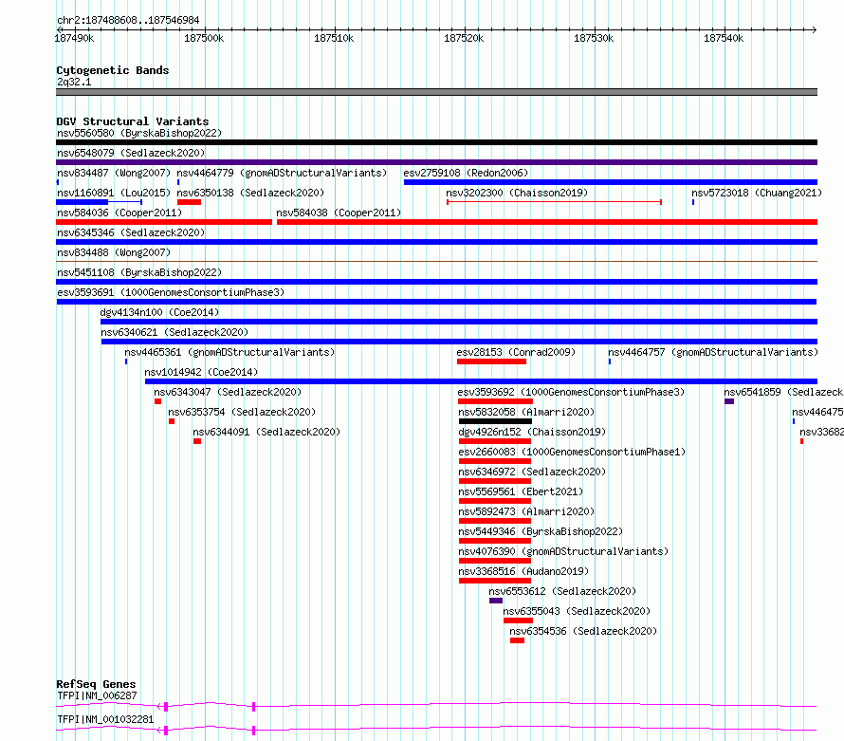Image resolution: width=844 pixels, height=741 pixels.
Task: Click the gray 2q32.1 cytogenetic band bar
Action: pos(436,92)
